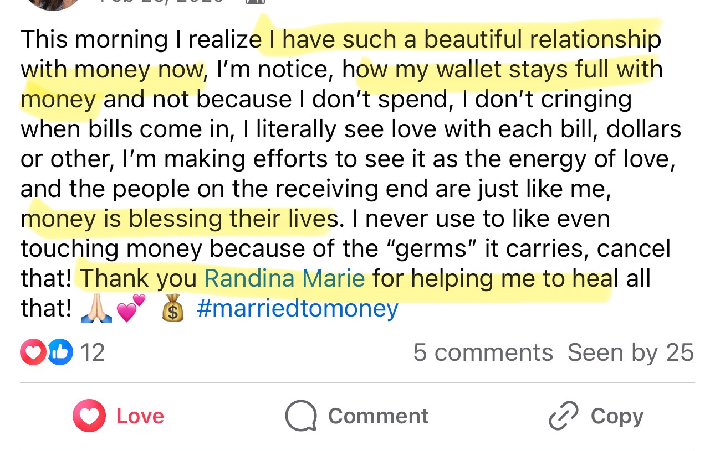This screenshot has height=451, width=715.
Task: Tap the heart reaction icon beside the count
Action: click(33, 352)
